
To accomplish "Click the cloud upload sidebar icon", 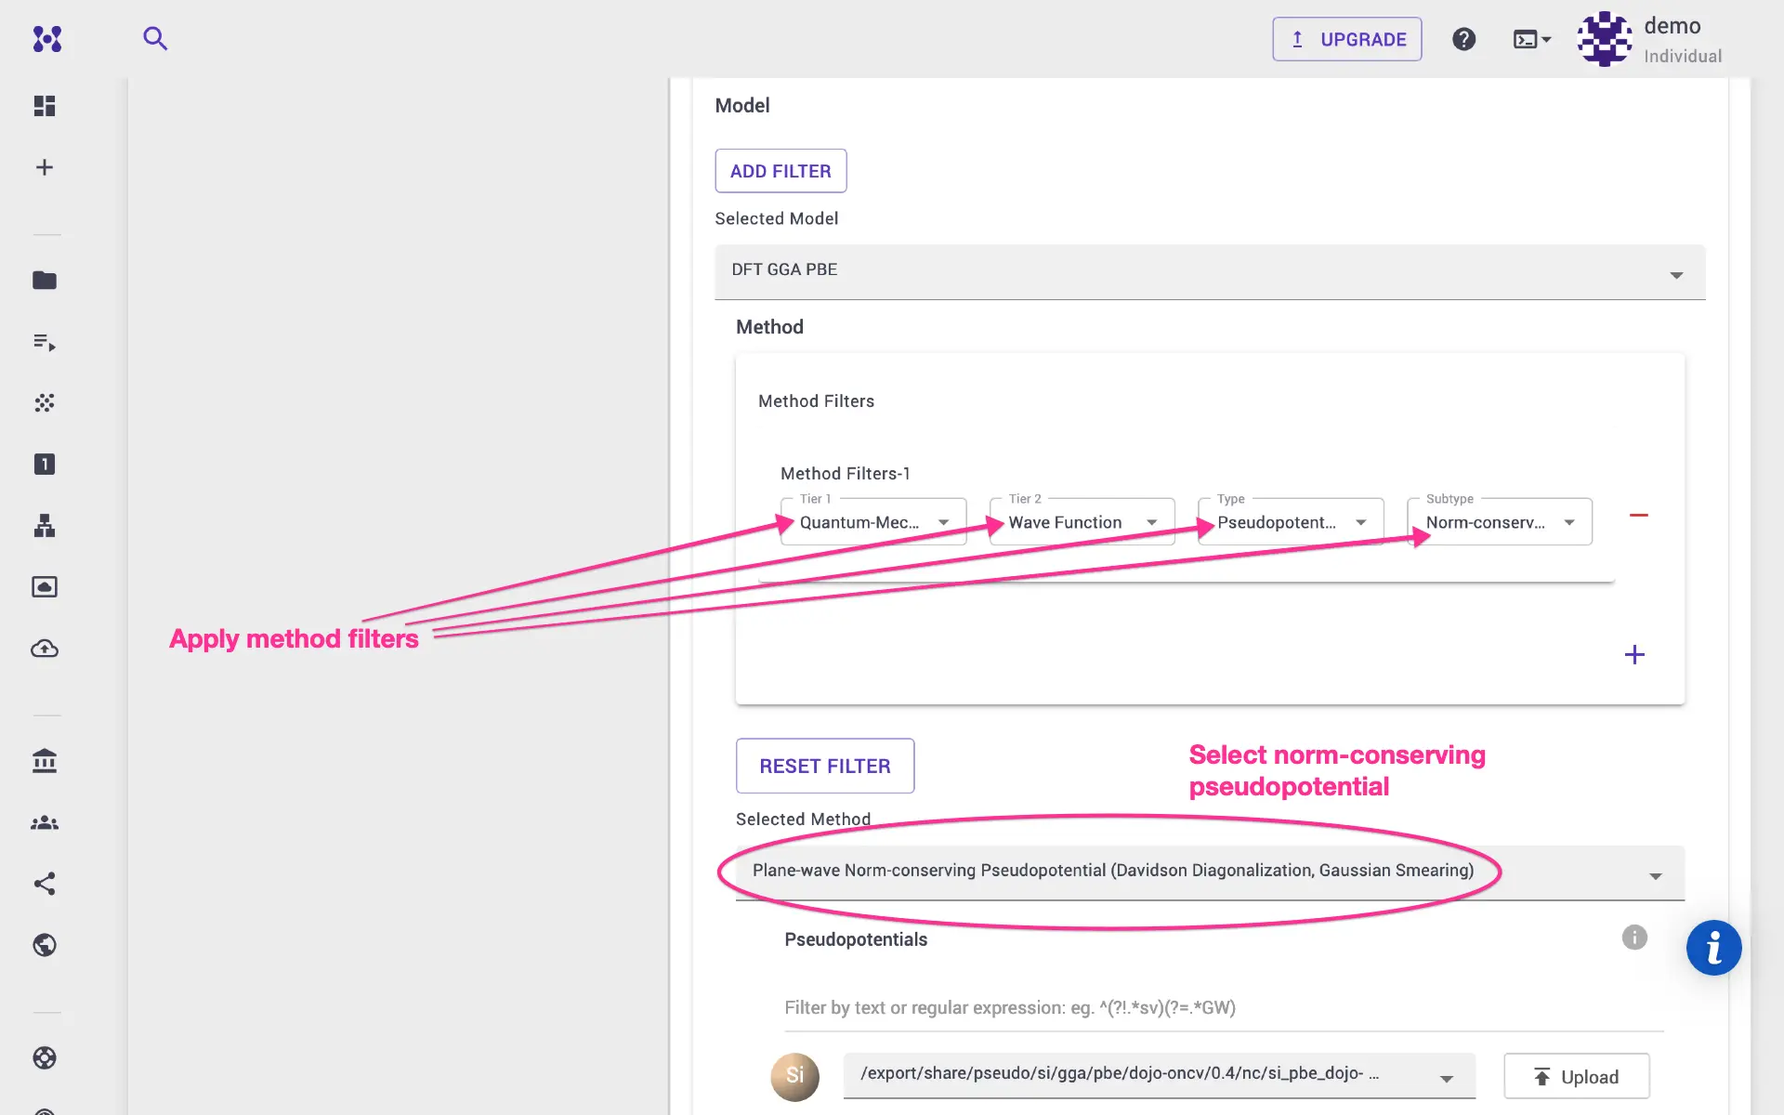I will click(45, 649).
